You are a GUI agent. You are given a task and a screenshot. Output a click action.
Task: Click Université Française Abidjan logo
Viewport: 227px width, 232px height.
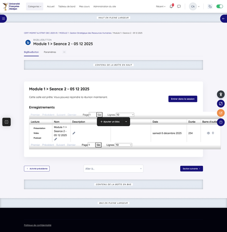pyautogui.click(x=11, y=6)
